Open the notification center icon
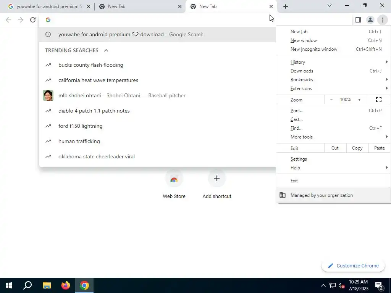 pyautogui.click(x=379, y=286)
